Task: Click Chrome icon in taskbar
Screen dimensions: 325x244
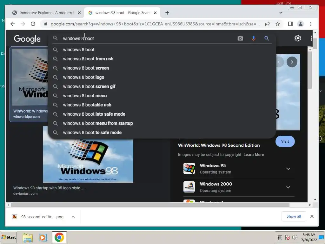Action: pos(59,237)
